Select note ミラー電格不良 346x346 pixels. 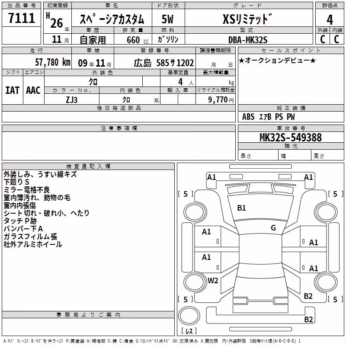tap(27, 190)
